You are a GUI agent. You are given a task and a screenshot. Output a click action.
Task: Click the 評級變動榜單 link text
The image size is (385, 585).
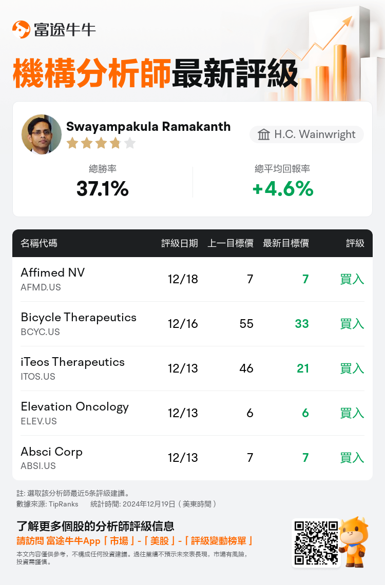coord(219,540)
